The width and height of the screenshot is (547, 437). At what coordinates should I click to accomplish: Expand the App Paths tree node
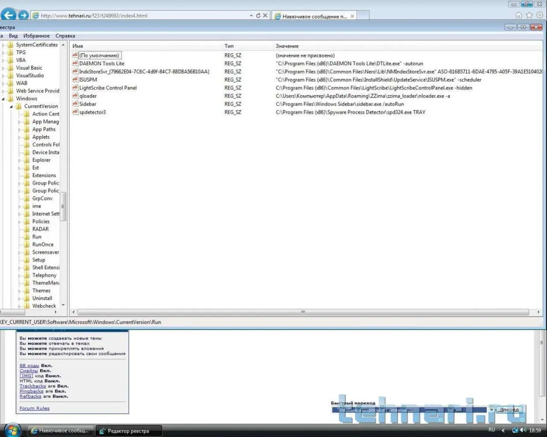19,130
